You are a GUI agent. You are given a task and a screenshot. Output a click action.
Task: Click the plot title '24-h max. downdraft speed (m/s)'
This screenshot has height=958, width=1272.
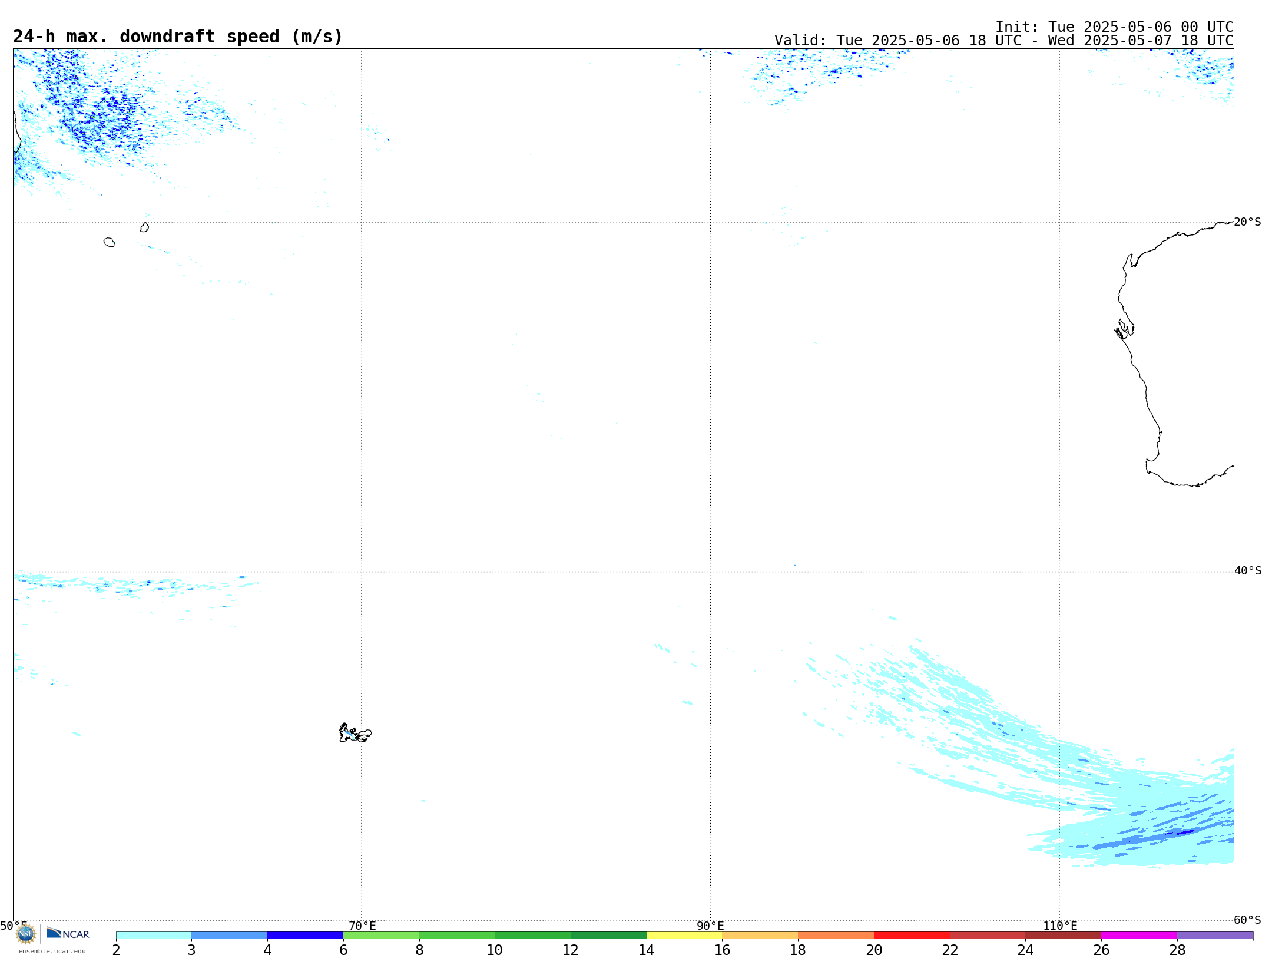(178, 37)
